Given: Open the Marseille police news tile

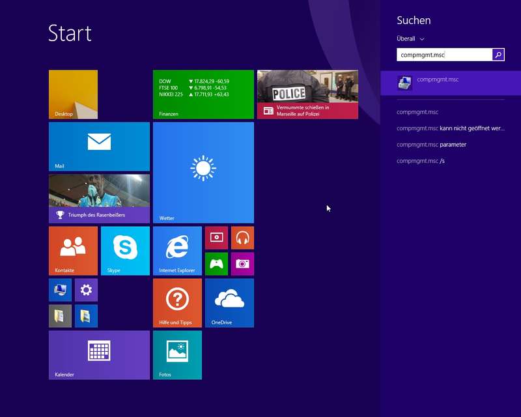Looking at the screenshot, I should click(x=307, y=94).
